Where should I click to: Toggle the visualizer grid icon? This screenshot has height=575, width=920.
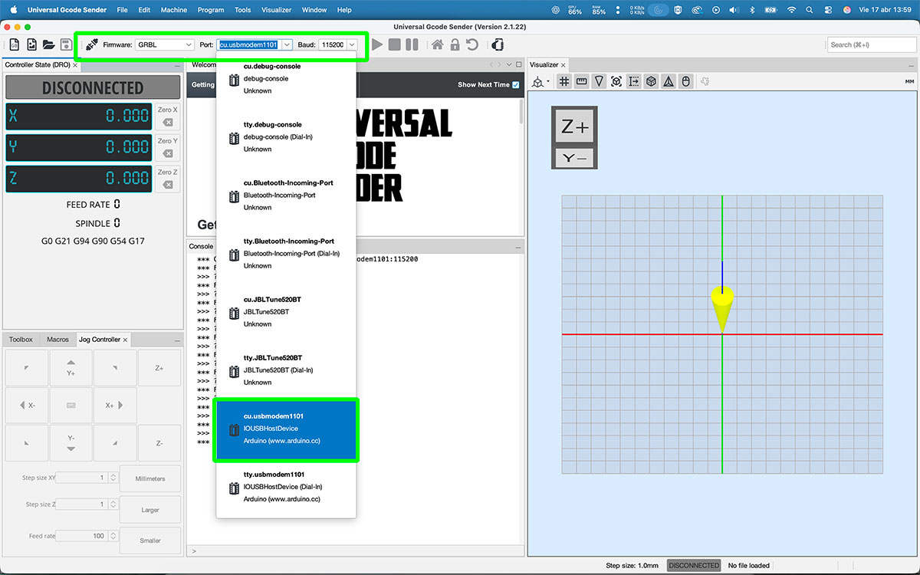tap(563, 81)
